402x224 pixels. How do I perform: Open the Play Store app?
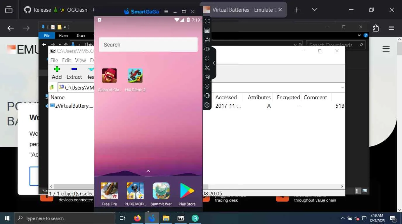(x=187, y=191)
